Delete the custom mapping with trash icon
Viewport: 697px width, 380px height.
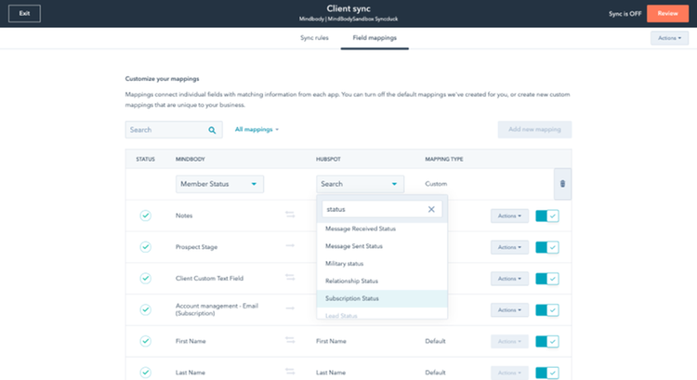click(562, 184)
